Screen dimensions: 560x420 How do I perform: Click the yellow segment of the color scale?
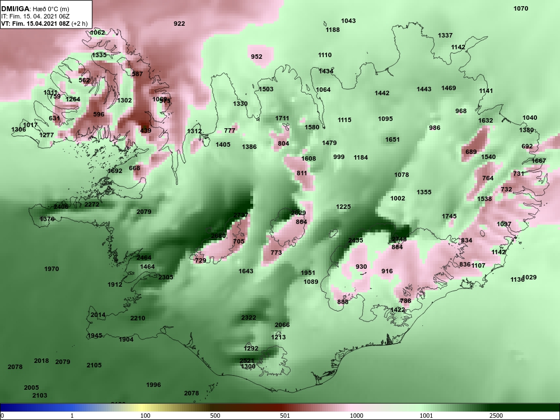point(143,408)
